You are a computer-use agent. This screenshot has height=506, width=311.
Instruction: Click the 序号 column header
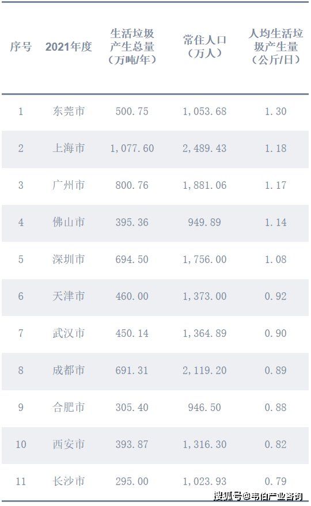coord(21,47)
